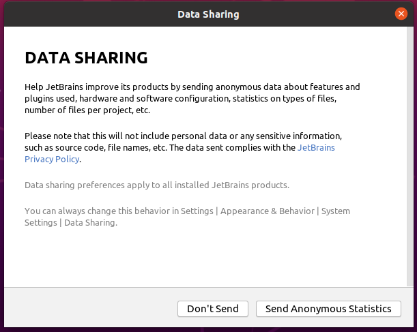
Task: Click 'number of files per project, etc.' line
Action: click(x=87, y=110)
